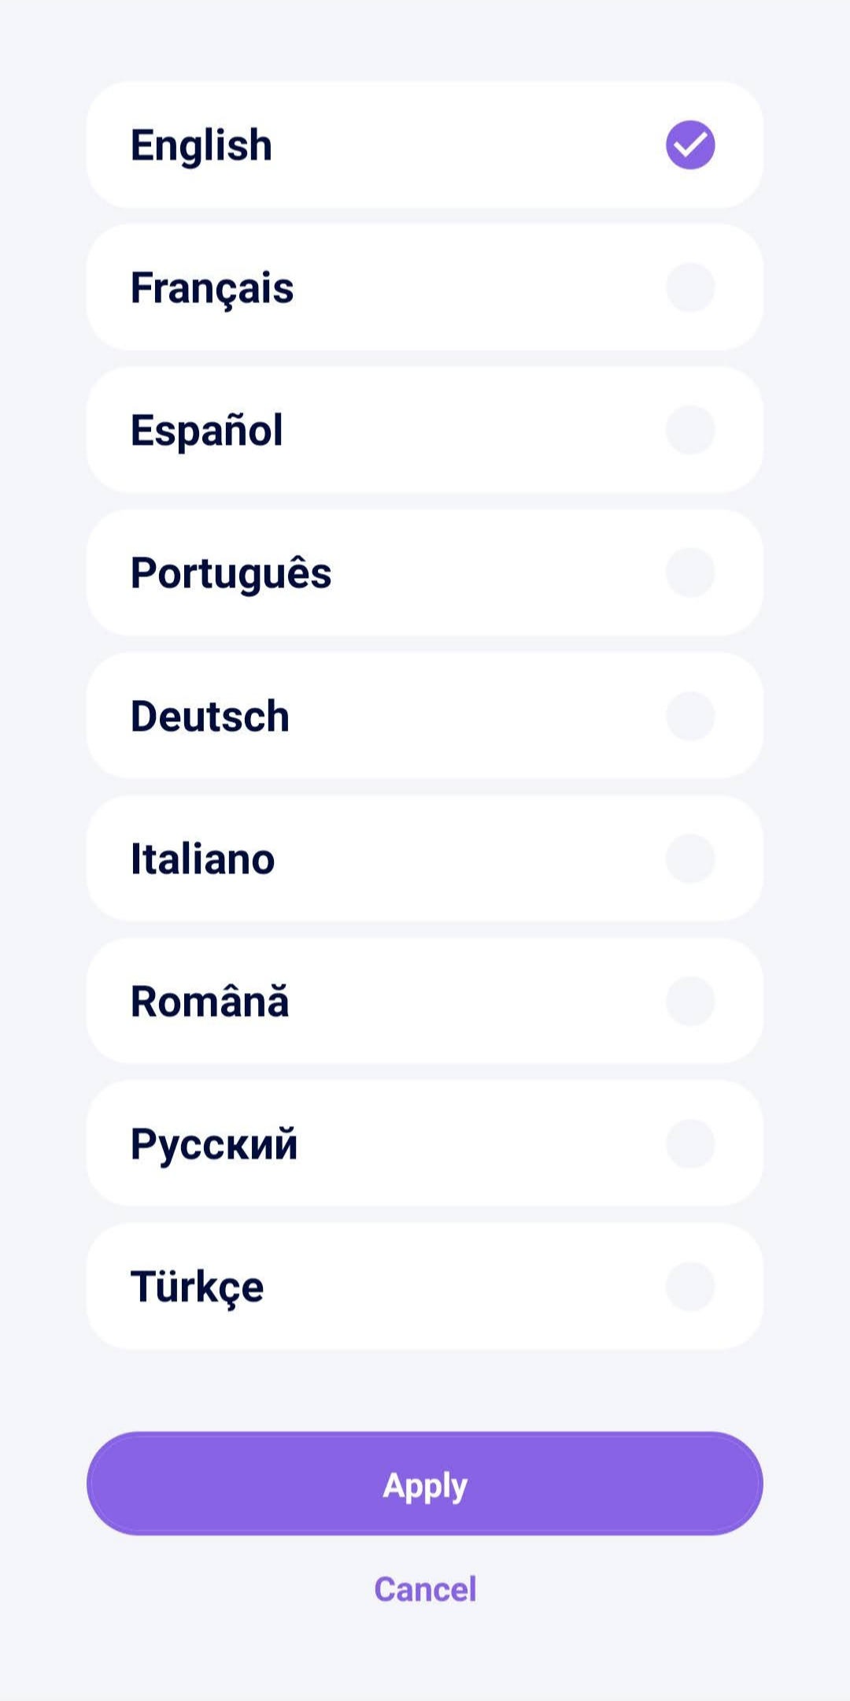Enable the Español radio circle
The height and width of the screenshot is (1701, 850).
pyautogui.click(x=690, y=430)
